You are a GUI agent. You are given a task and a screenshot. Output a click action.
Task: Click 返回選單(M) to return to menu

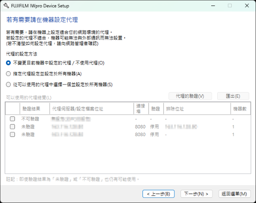(234, 194)
